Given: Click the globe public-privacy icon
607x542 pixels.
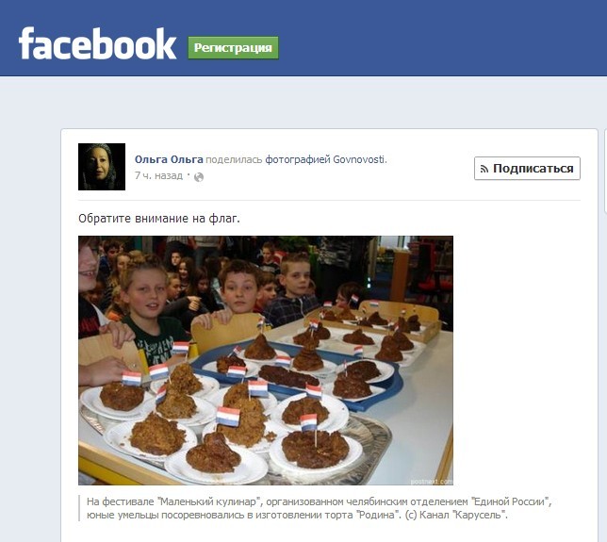Looking at the screenshot, I should 199,177.
